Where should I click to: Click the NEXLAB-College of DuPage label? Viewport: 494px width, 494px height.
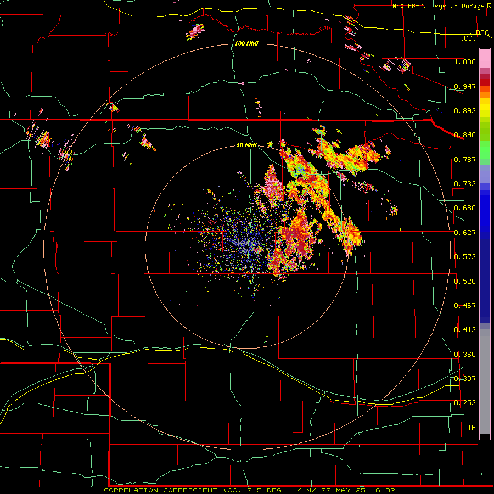point(439,6)
